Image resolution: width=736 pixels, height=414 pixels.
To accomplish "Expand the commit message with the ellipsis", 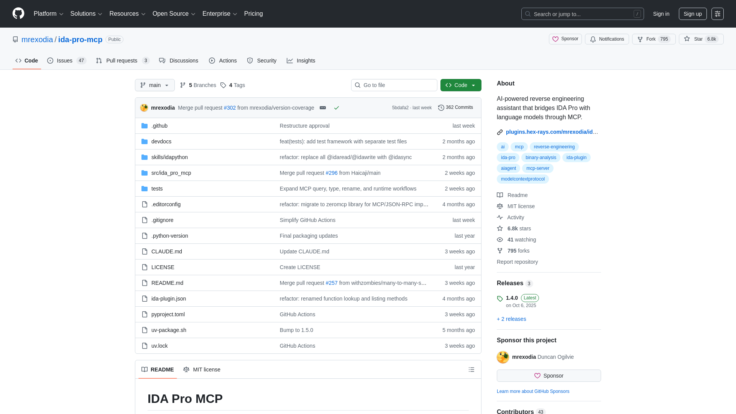I will [323, 108].
